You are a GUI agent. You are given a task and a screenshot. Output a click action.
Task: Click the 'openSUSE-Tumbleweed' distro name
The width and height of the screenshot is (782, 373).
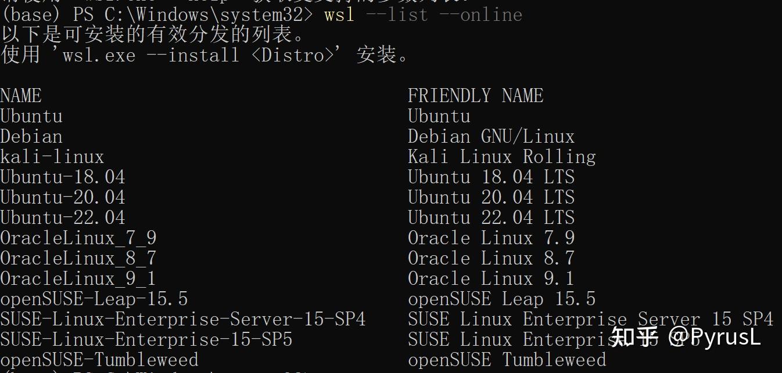(x=99, y=360)
